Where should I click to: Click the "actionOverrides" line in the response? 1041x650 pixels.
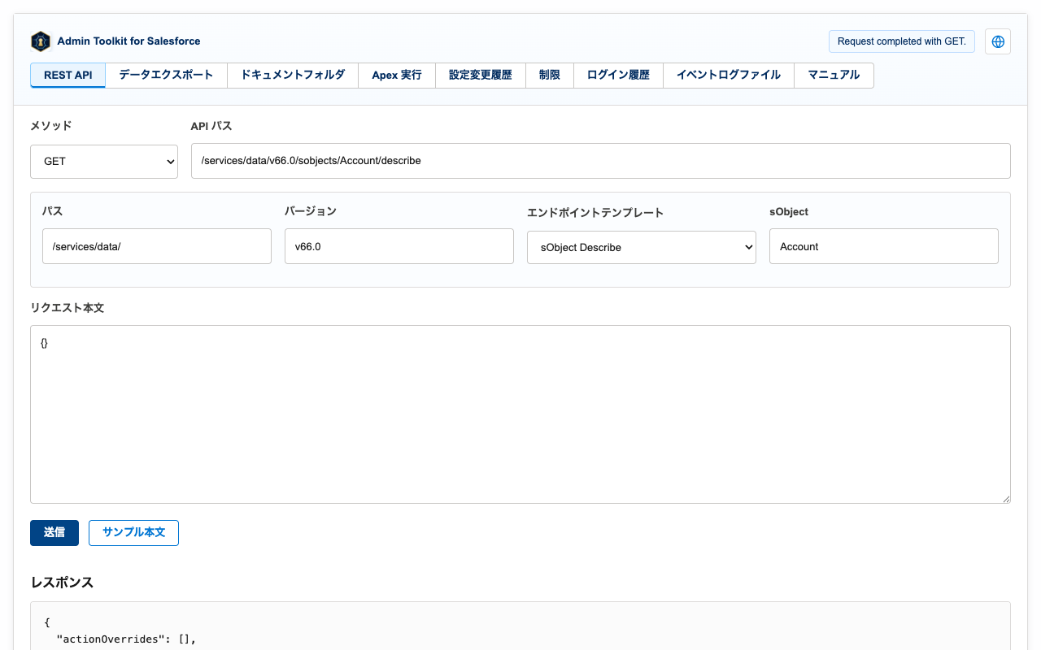(126, 639)
